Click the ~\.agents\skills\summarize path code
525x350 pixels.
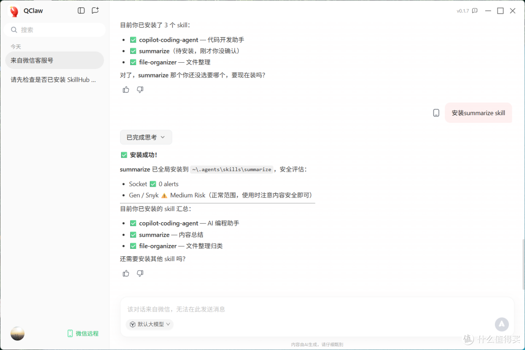(x=232, y=170)
